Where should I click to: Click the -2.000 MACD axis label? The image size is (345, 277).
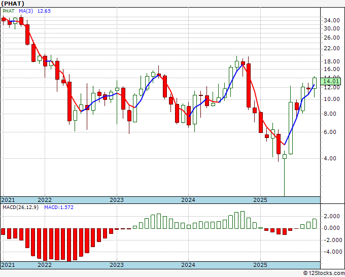point(332,240)
